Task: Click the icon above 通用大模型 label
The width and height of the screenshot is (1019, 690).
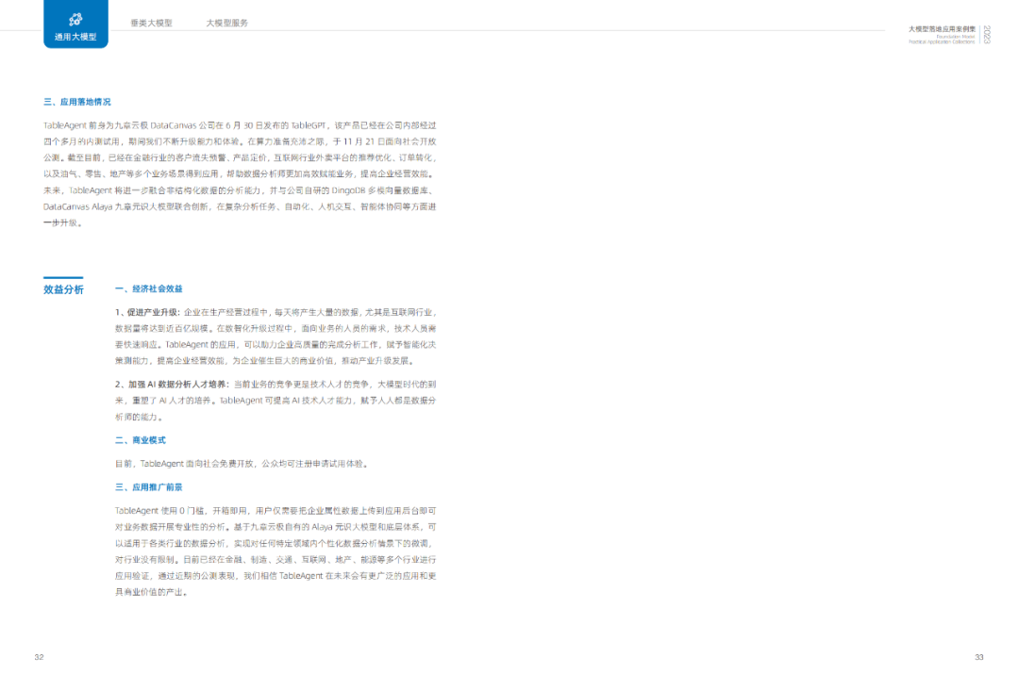Action: coord(75,20)
